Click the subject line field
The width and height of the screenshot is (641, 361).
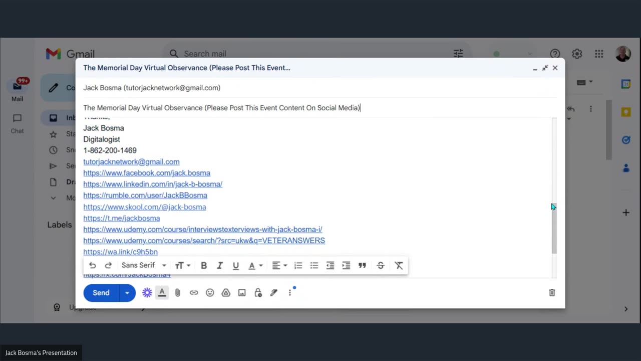320,108
